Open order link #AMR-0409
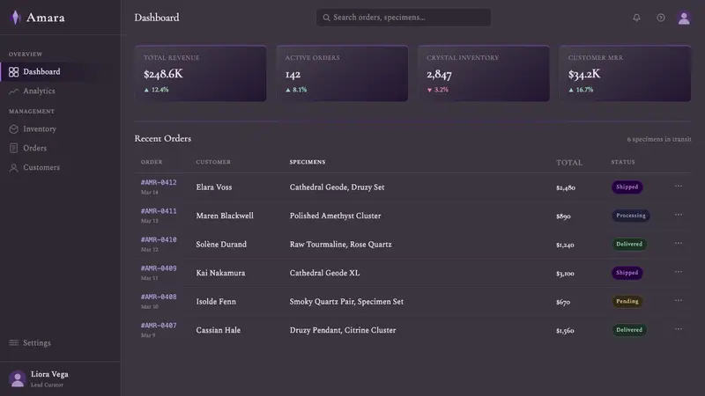 159,268
